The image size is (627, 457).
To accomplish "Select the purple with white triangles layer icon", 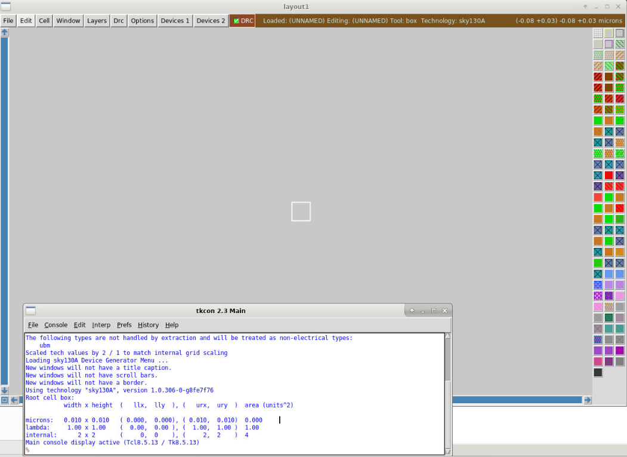I will click(598, 296).
